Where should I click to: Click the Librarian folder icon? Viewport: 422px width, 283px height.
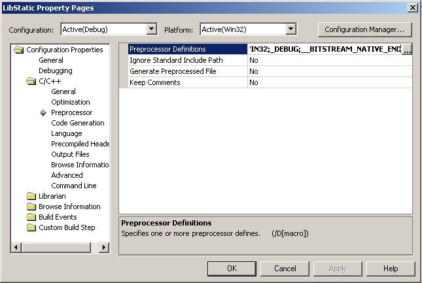(31, 196)
